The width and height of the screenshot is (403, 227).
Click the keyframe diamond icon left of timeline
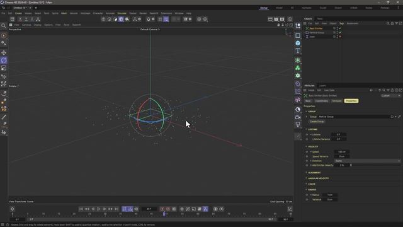click(x=12, y=209)
